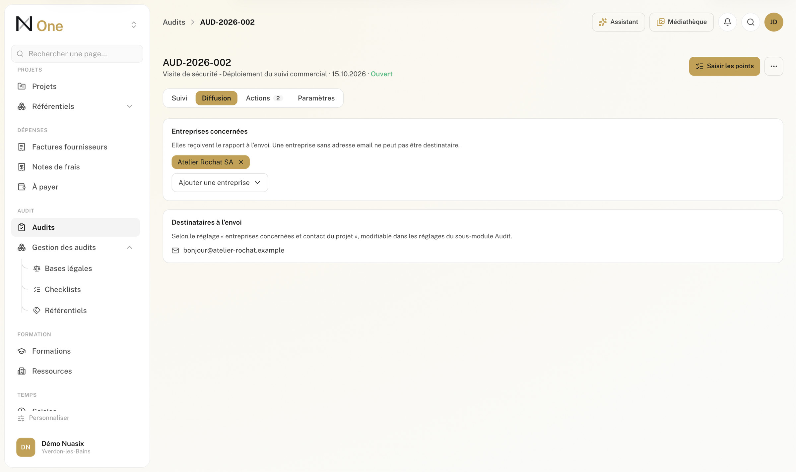Remove Atelier Rochat SA chip
Image resolution: width=796 pixels, height=472 pixels.
pos(241,162)
